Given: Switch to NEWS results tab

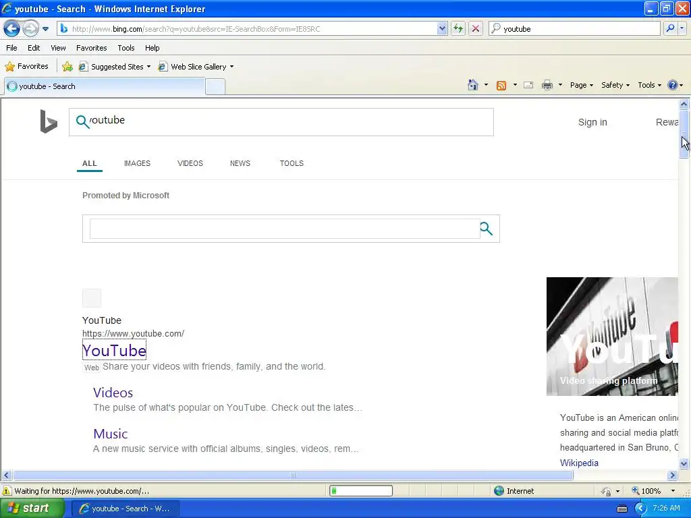Looking at the screenshot, I should pyautogui.click(x=240, y=163).
